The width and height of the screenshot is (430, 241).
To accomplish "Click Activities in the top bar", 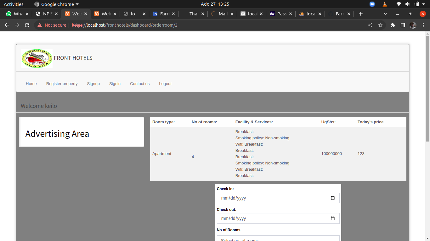I will pos(14,4).
